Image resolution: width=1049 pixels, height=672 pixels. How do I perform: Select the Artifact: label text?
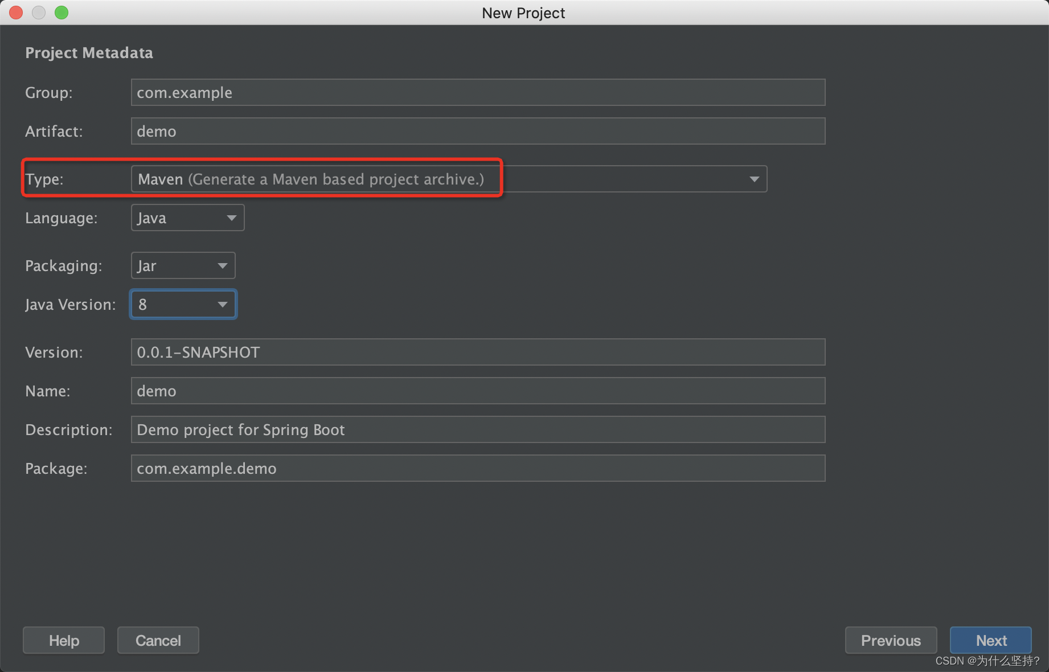54,131
